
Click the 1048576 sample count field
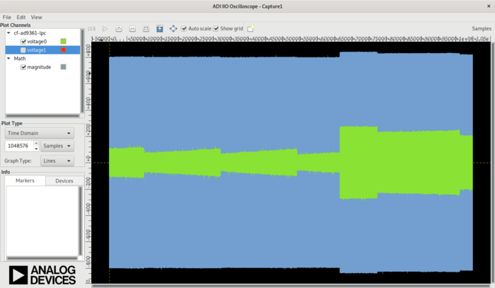(x=19, y=146)
